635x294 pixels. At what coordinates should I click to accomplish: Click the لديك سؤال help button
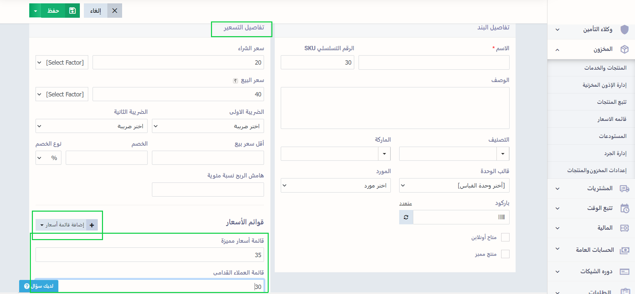tap(39, 286)
